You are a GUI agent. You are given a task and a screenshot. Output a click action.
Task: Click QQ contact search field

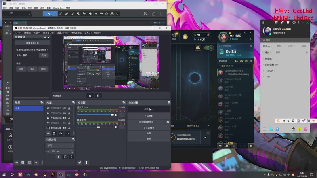click(285, 40)
